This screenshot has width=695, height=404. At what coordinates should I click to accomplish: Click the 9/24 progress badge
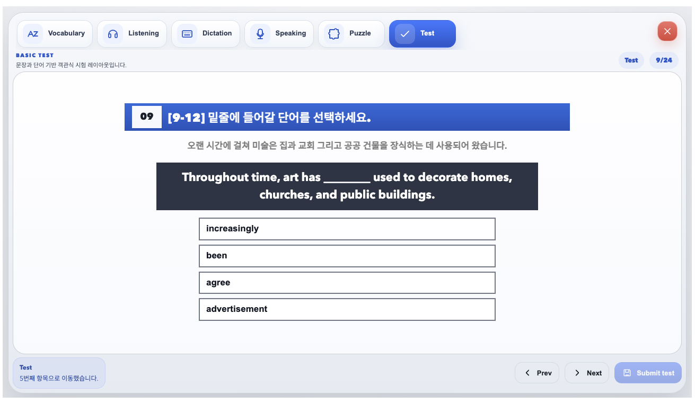(664, 60)
